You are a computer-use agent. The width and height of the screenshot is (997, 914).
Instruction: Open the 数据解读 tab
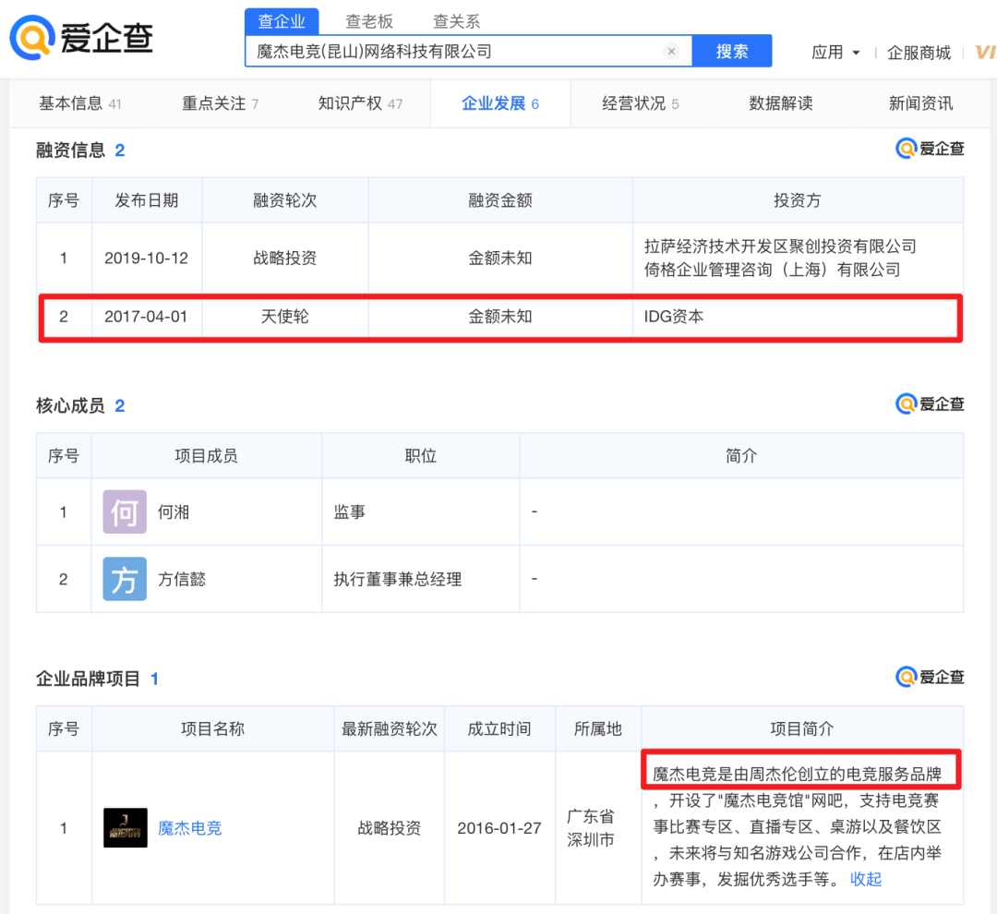pyautogui.click(x=781, y=103)
